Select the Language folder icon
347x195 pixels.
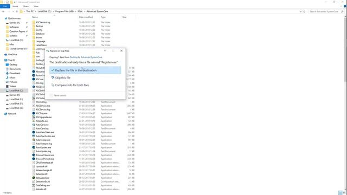(34, 41)
